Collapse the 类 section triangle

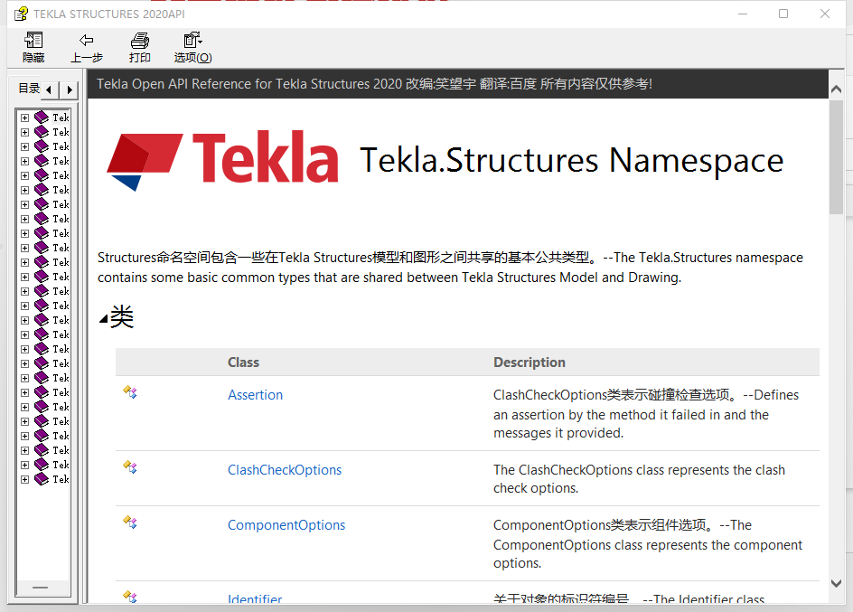pos(103,319)
